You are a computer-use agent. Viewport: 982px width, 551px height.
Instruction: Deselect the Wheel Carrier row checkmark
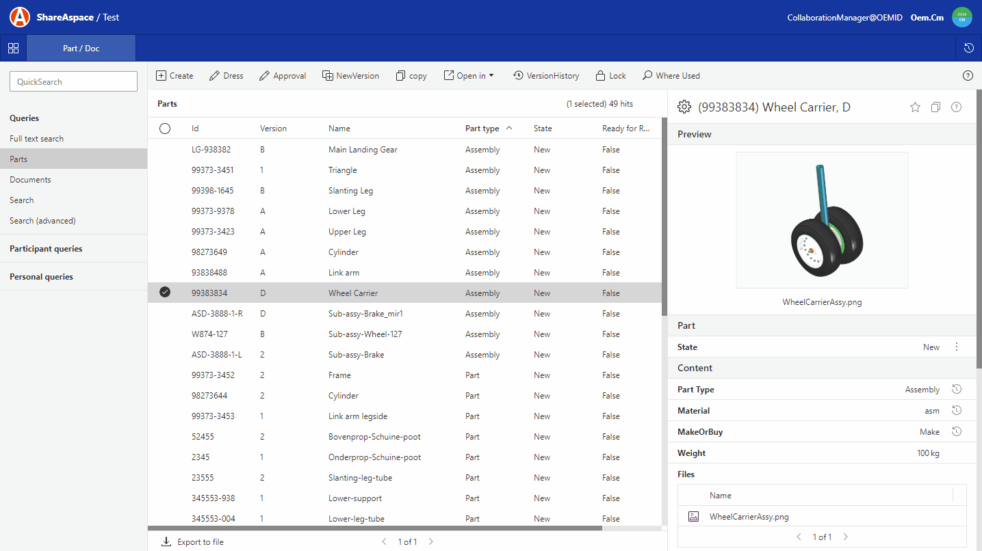pos(164,293)
